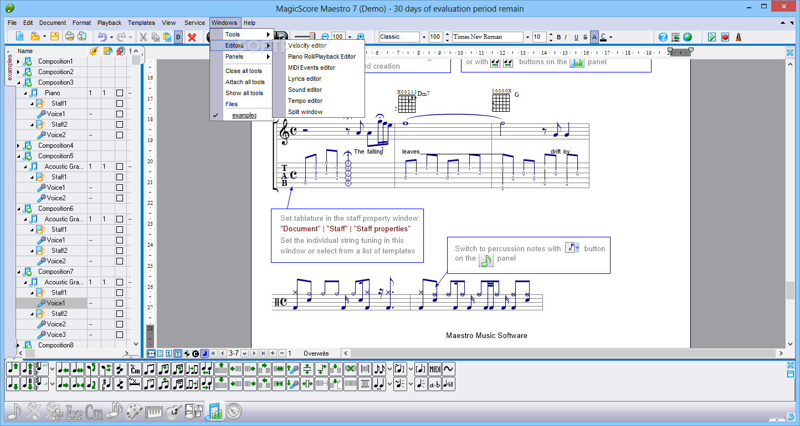The image size is (800, 426).
Task: Start playback with the green play icon
Action: pyautogui.click(x=712, y=37)
